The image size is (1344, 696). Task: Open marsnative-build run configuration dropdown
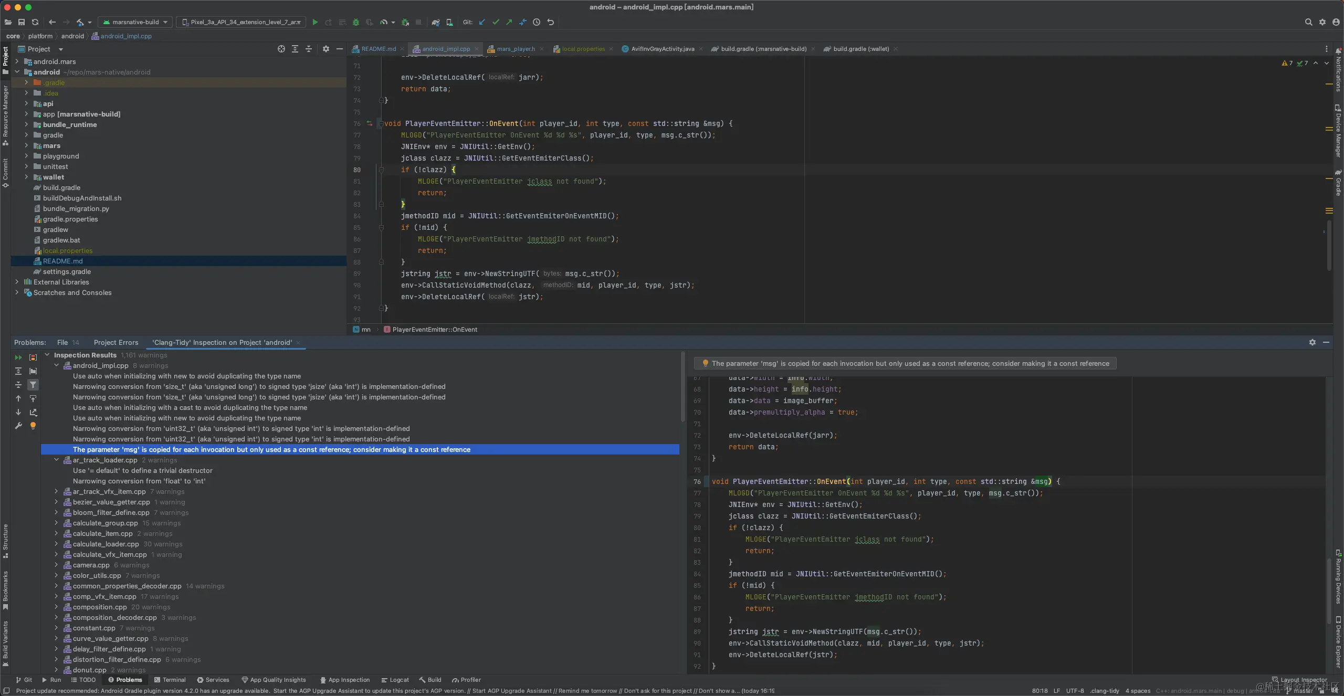point(135,22)
